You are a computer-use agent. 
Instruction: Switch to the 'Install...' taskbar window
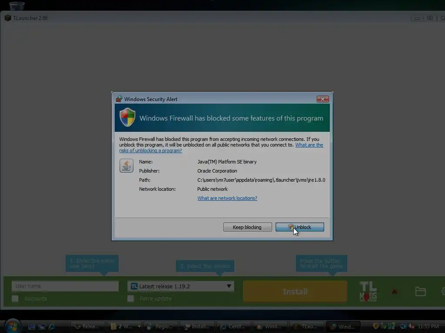click(197, 326)
